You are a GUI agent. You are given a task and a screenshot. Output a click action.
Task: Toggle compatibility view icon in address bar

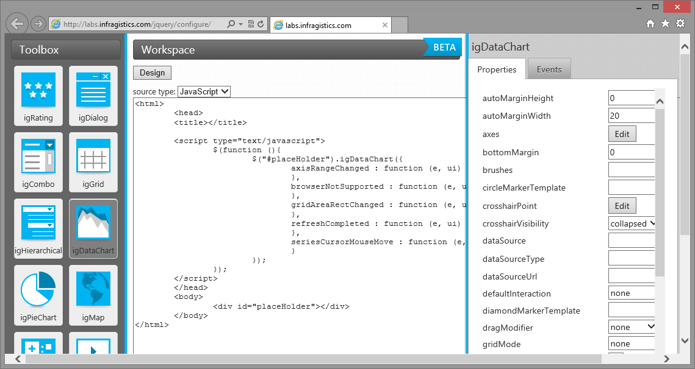click(x=251, y=24)
